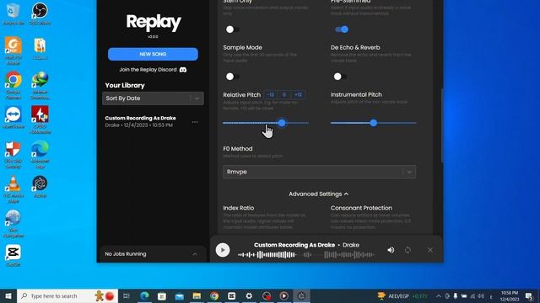Launch TeamViewer desktop shortcut
This screenshot has width=540, height=303.
13,118
